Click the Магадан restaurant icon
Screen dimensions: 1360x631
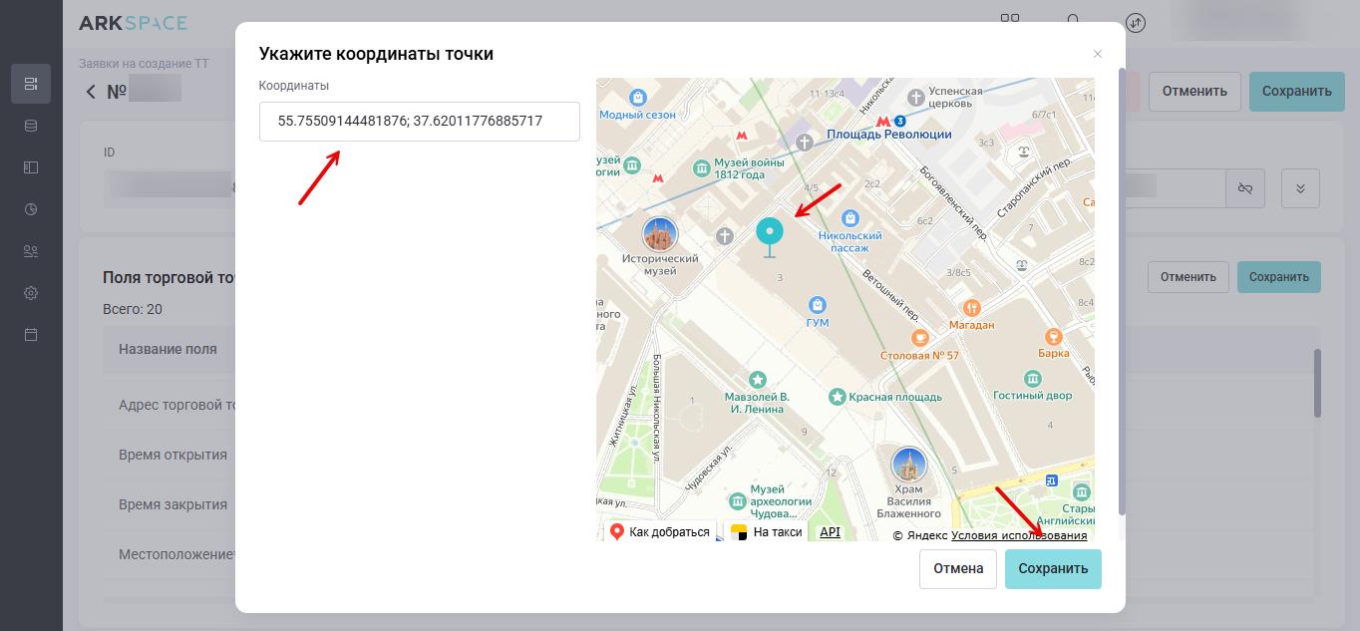click(971, 308)
